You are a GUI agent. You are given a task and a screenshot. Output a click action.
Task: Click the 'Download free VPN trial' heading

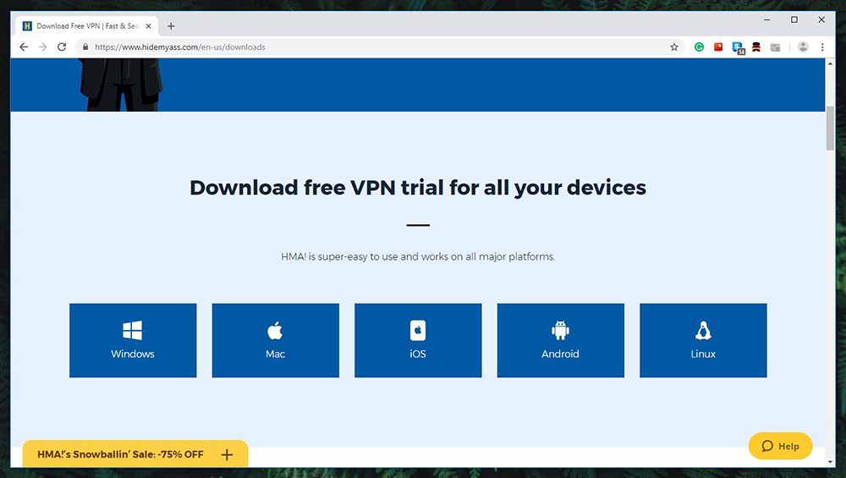pos(418,188)
